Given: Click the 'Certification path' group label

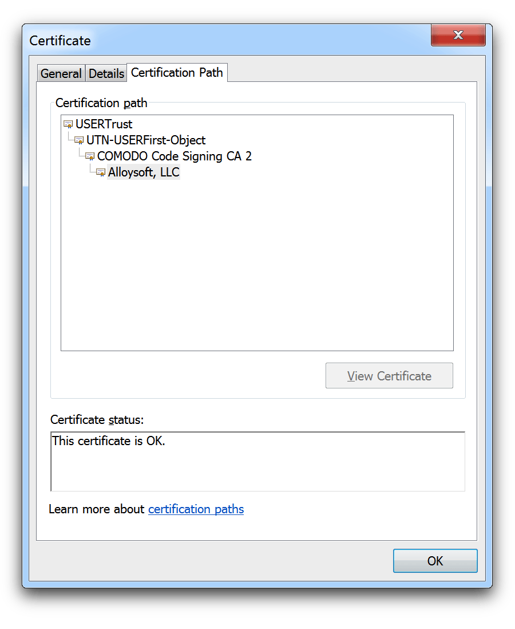Looking at the screenshot, I should click(x=101, y=103).
